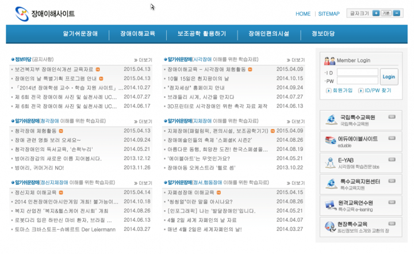
Task: Click the E-YAB banner icon
Action: point(330,163)
